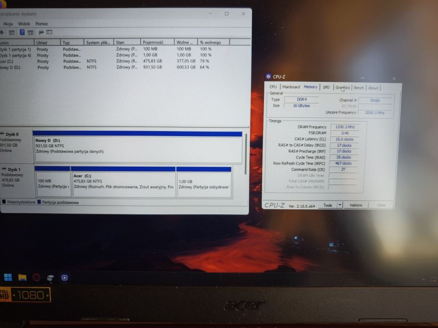
Task: Switch to the CPU tab in CPU-Z
Action: (273, 87)
